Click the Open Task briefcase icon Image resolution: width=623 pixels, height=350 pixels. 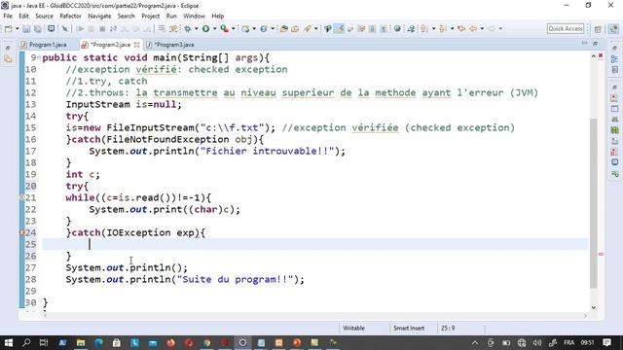click(295, 28)
